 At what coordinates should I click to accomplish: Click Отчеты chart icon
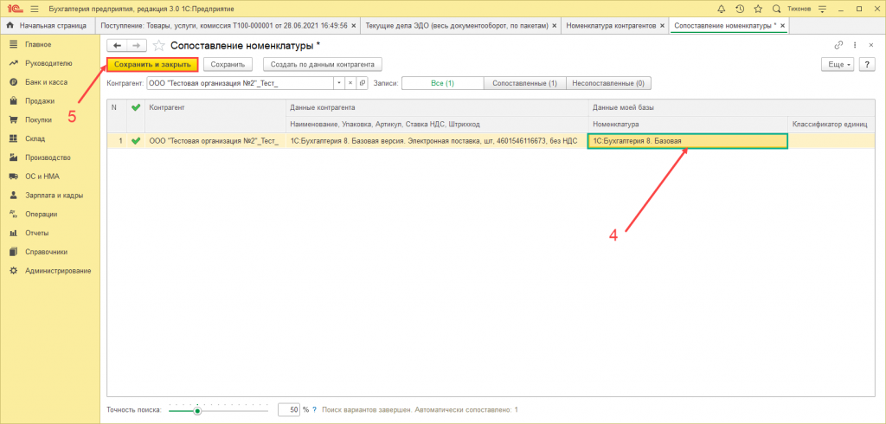point(14,233)
